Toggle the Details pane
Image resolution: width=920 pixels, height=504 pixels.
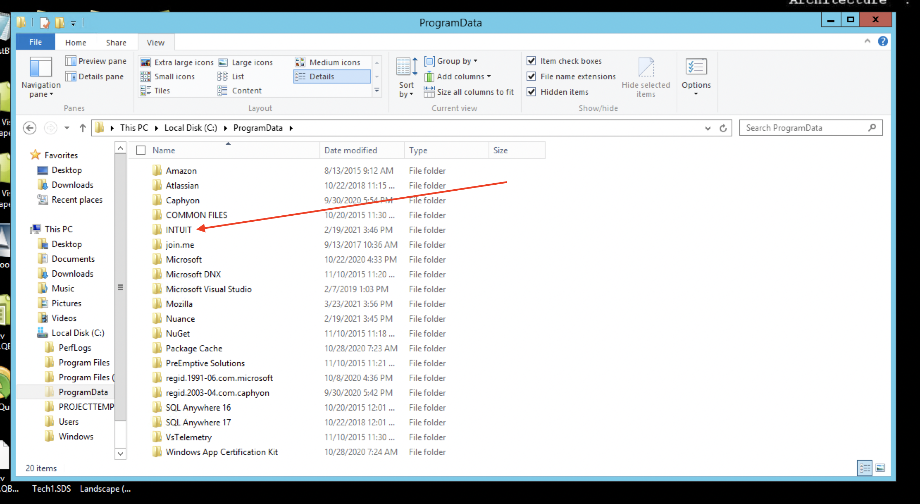94,76
